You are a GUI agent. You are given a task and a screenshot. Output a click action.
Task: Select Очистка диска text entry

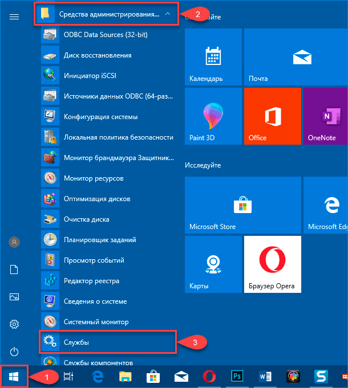pyautogui.click(x=87, y=219)
